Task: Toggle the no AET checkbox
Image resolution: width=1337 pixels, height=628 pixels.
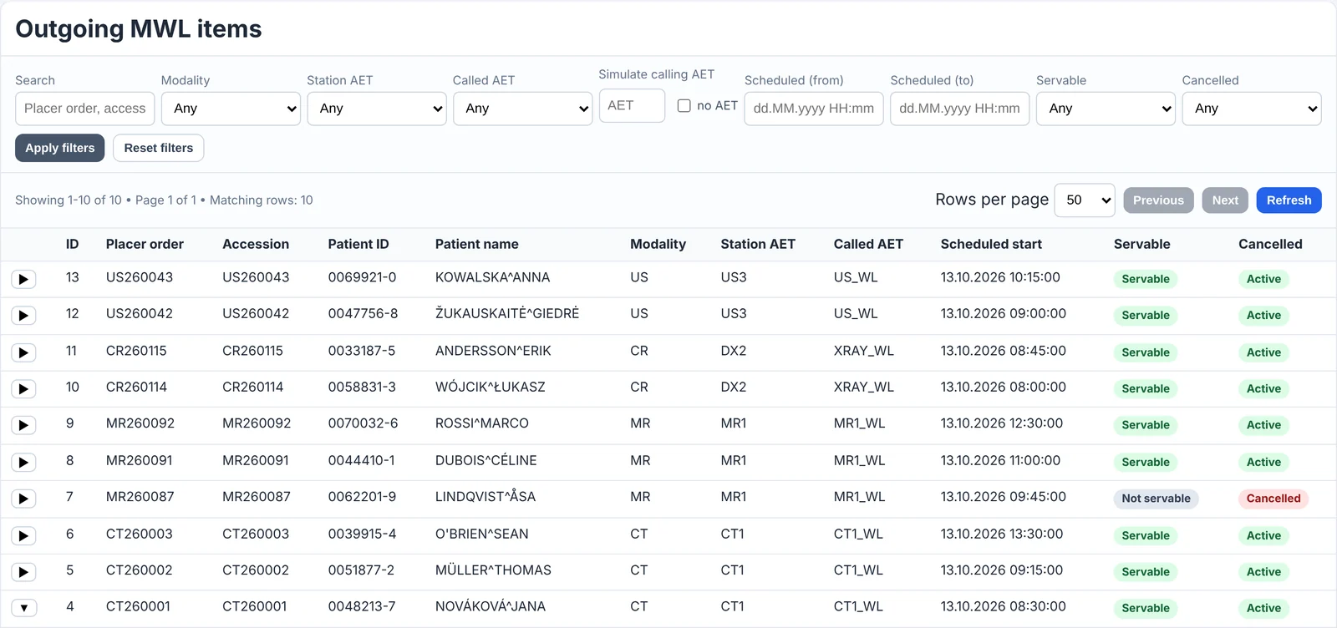Action: point(684,106)
